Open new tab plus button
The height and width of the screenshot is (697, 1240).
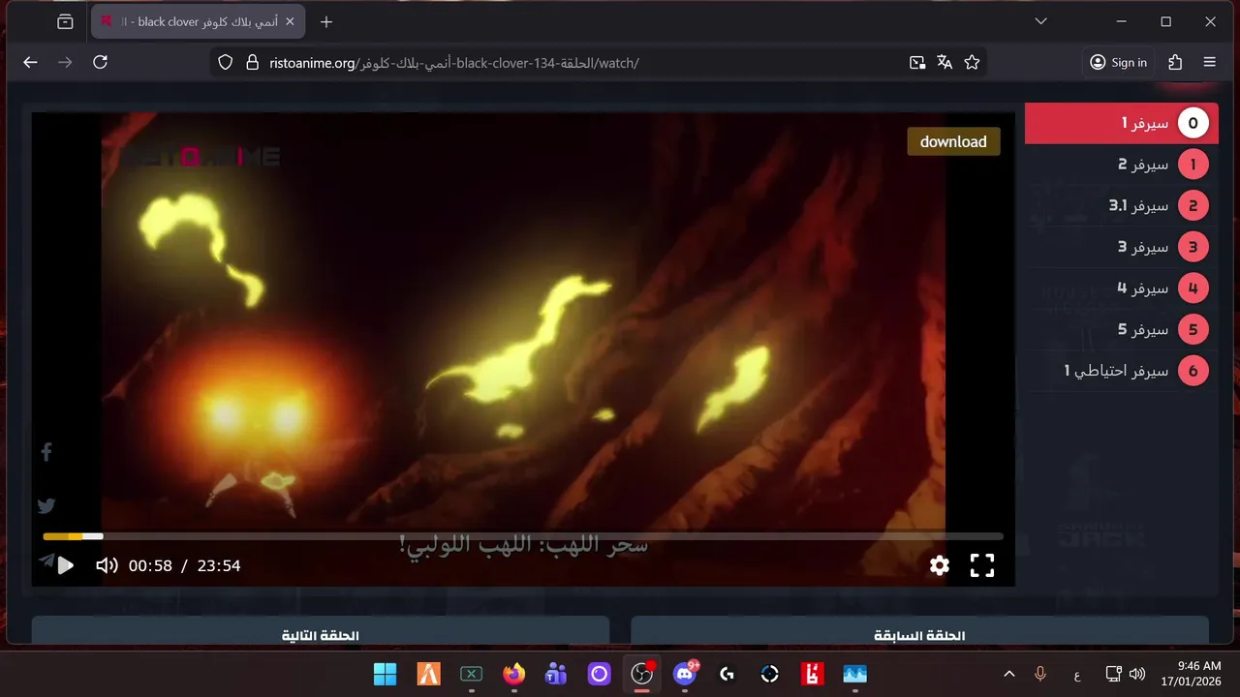point(326,21)
